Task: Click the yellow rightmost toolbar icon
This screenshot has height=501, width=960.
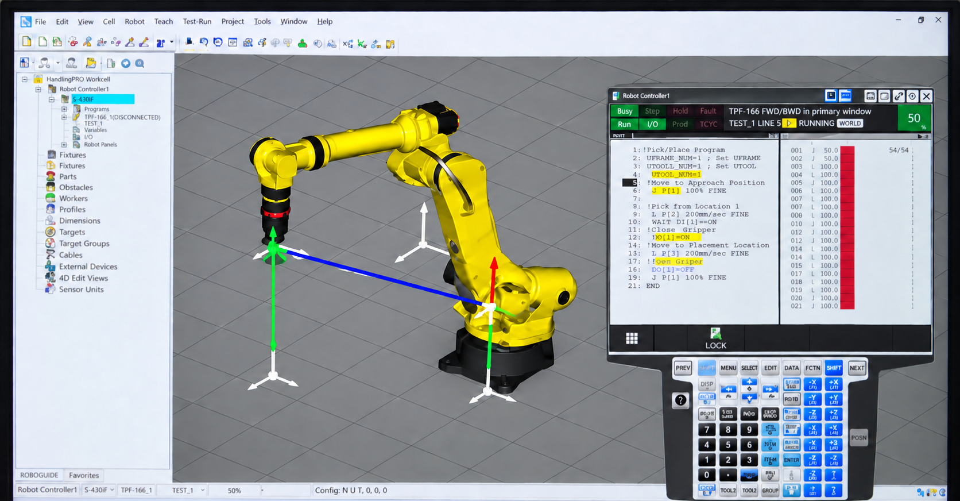Action: coord(390,44)
